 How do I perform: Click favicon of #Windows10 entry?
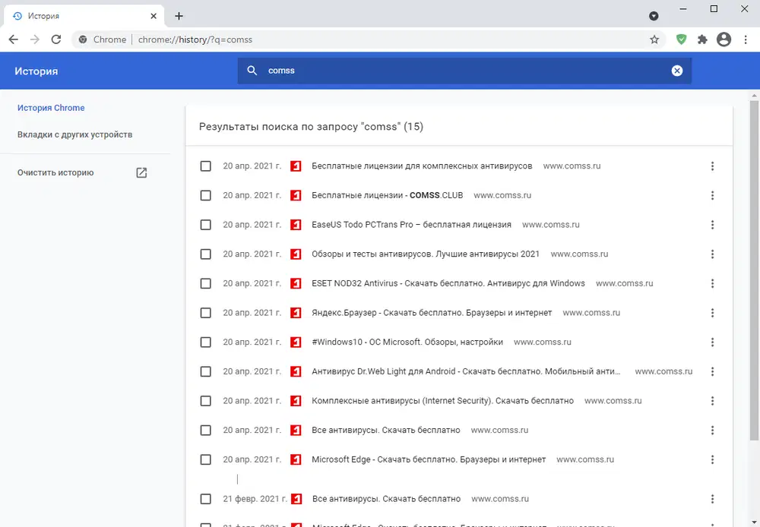pos(296,342)
